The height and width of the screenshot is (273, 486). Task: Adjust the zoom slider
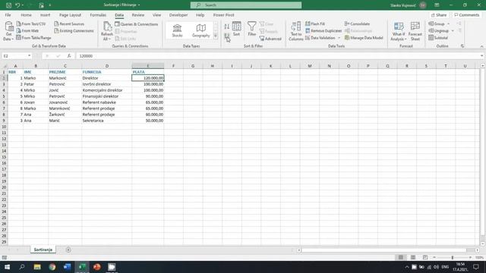click(x=453, y=258)
